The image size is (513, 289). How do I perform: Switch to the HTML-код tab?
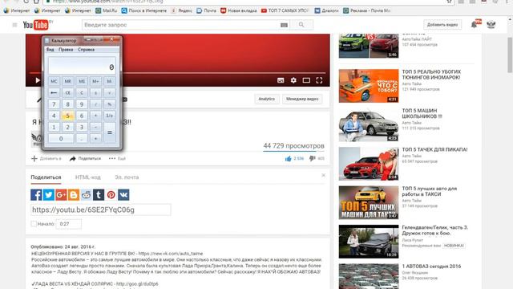(x=88, y=177)
